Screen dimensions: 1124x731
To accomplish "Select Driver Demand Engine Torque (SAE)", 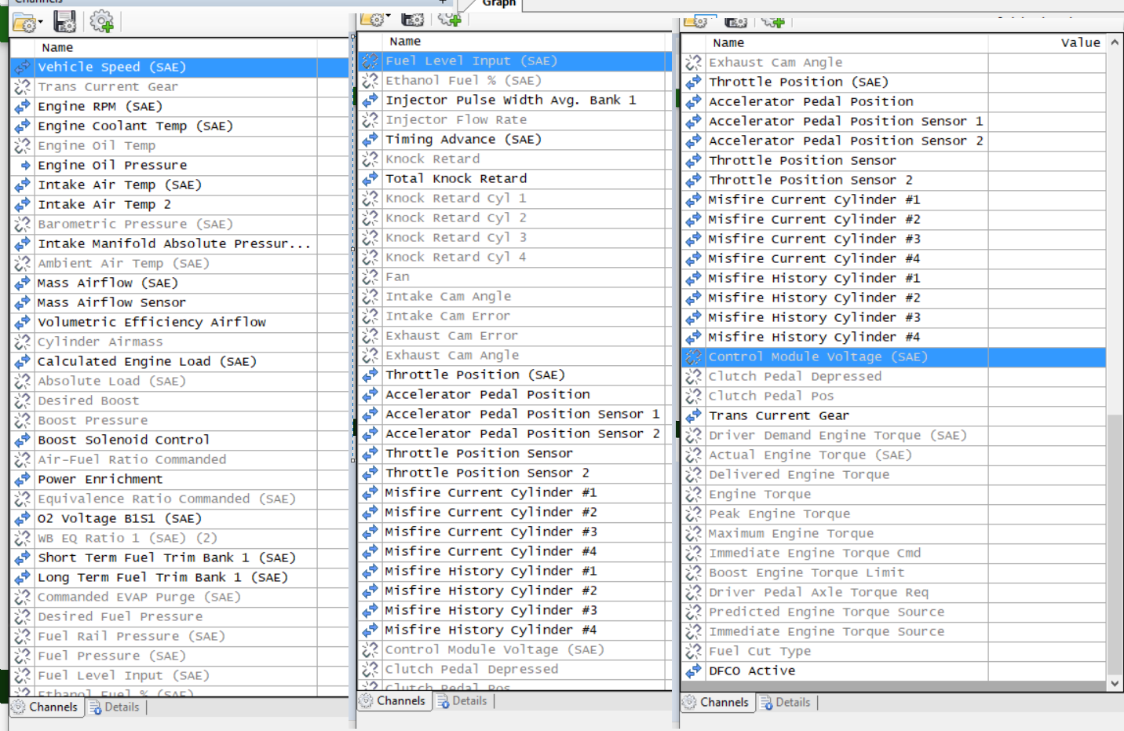I will tap(893, 436).
